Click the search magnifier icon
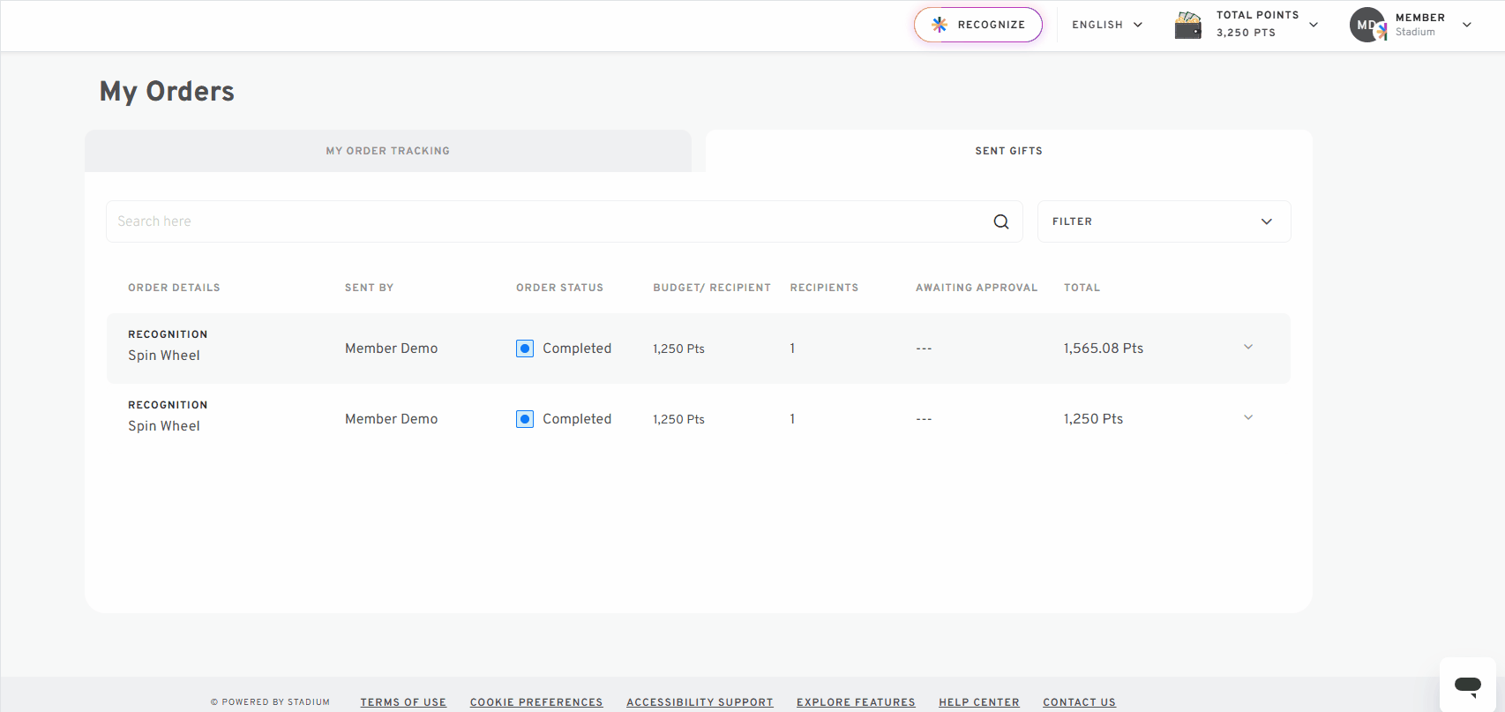 pos(1000,221)
